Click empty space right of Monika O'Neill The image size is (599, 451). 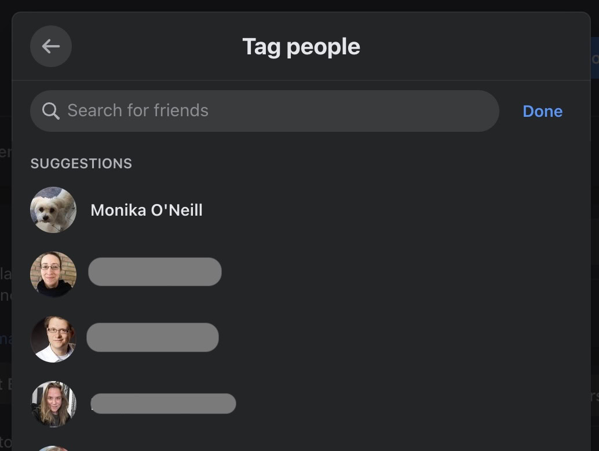(377, 210)
